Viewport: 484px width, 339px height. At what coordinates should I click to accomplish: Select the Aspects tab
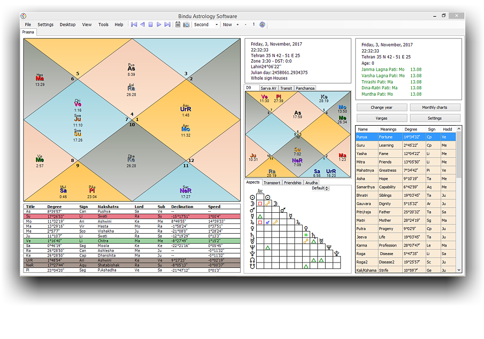(x=253, y=182)
